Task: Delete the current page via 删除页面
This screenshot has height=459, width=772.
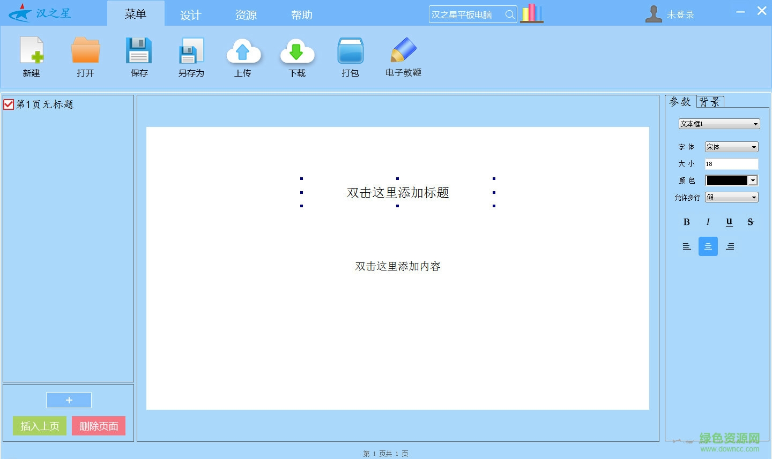Action: pyautogui.click(x=99, y=426)
